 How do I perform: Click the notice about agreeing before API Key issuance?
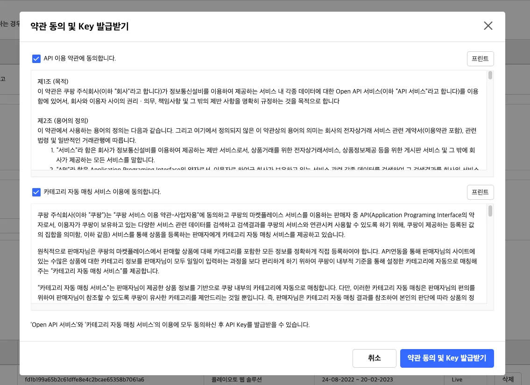(x=170, y=324)
